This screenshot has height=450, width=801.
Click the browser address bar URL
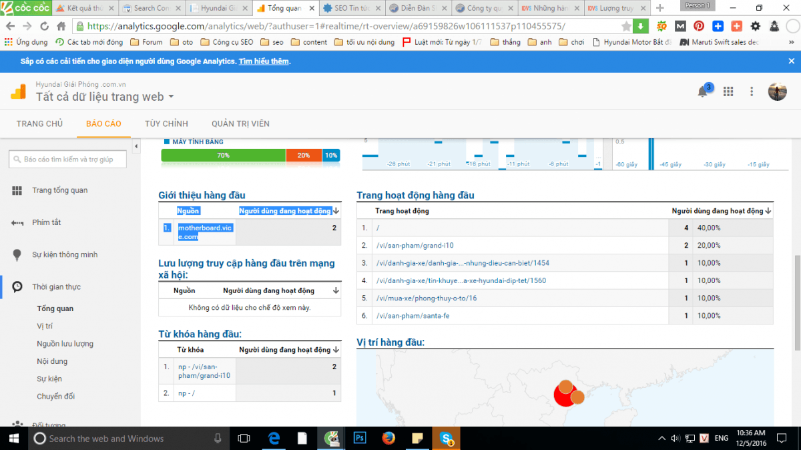(x=327, y=26)
